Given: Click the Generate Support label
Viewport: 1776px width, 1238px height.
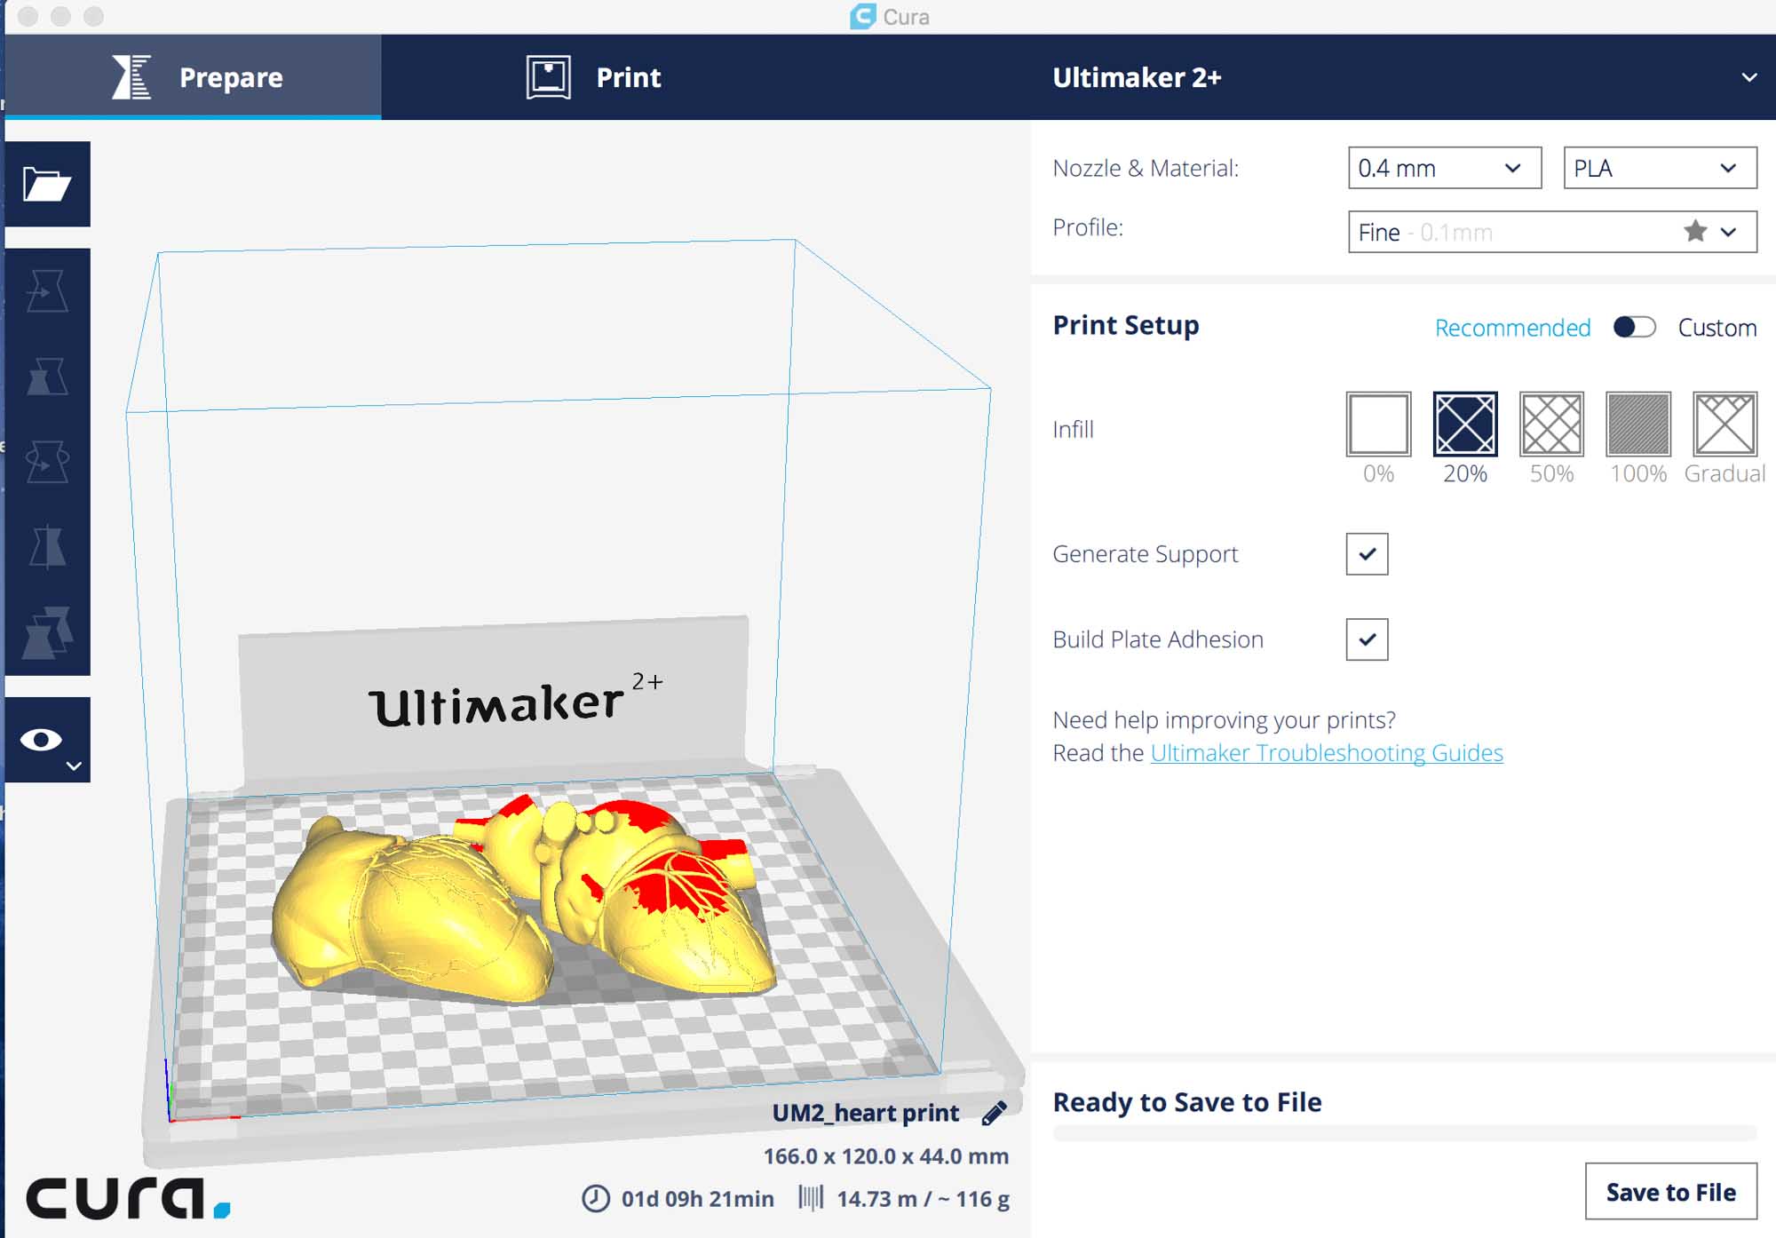Looking at the screenshot, I should pos(1146,554).
